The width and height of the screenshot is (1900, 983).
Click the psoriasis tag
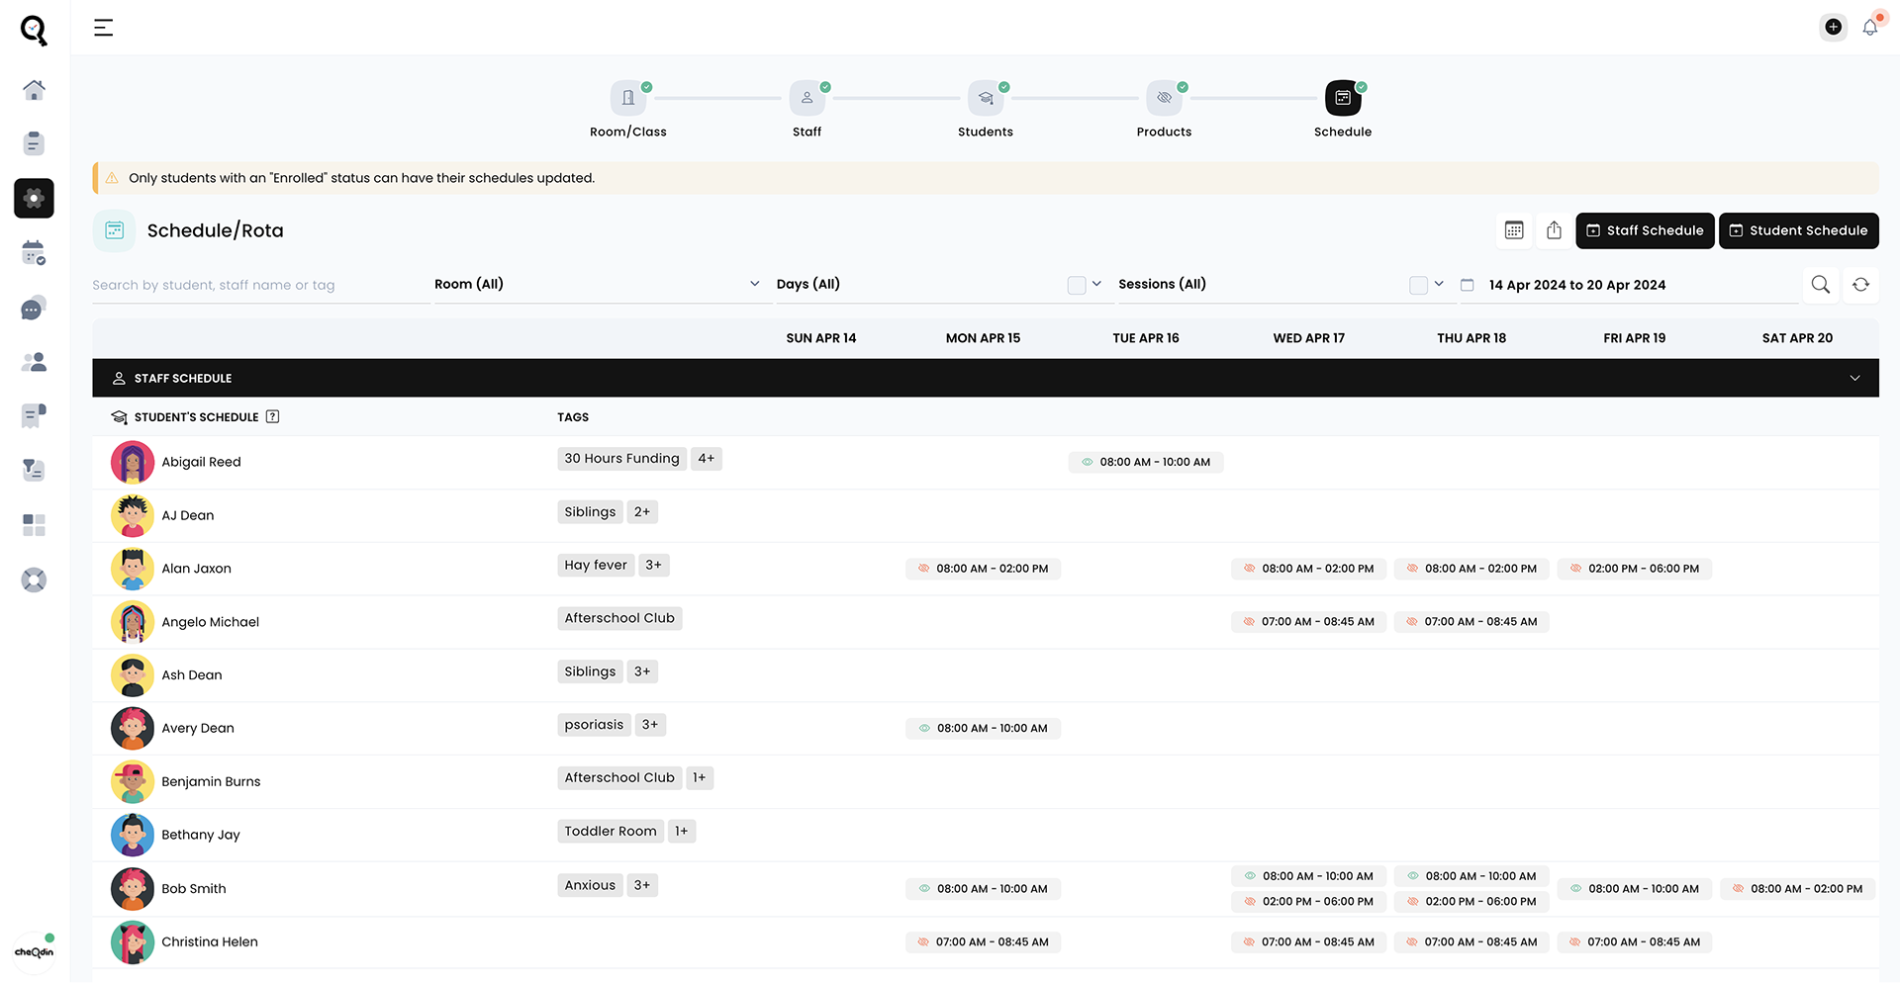[x=594, y=725]
